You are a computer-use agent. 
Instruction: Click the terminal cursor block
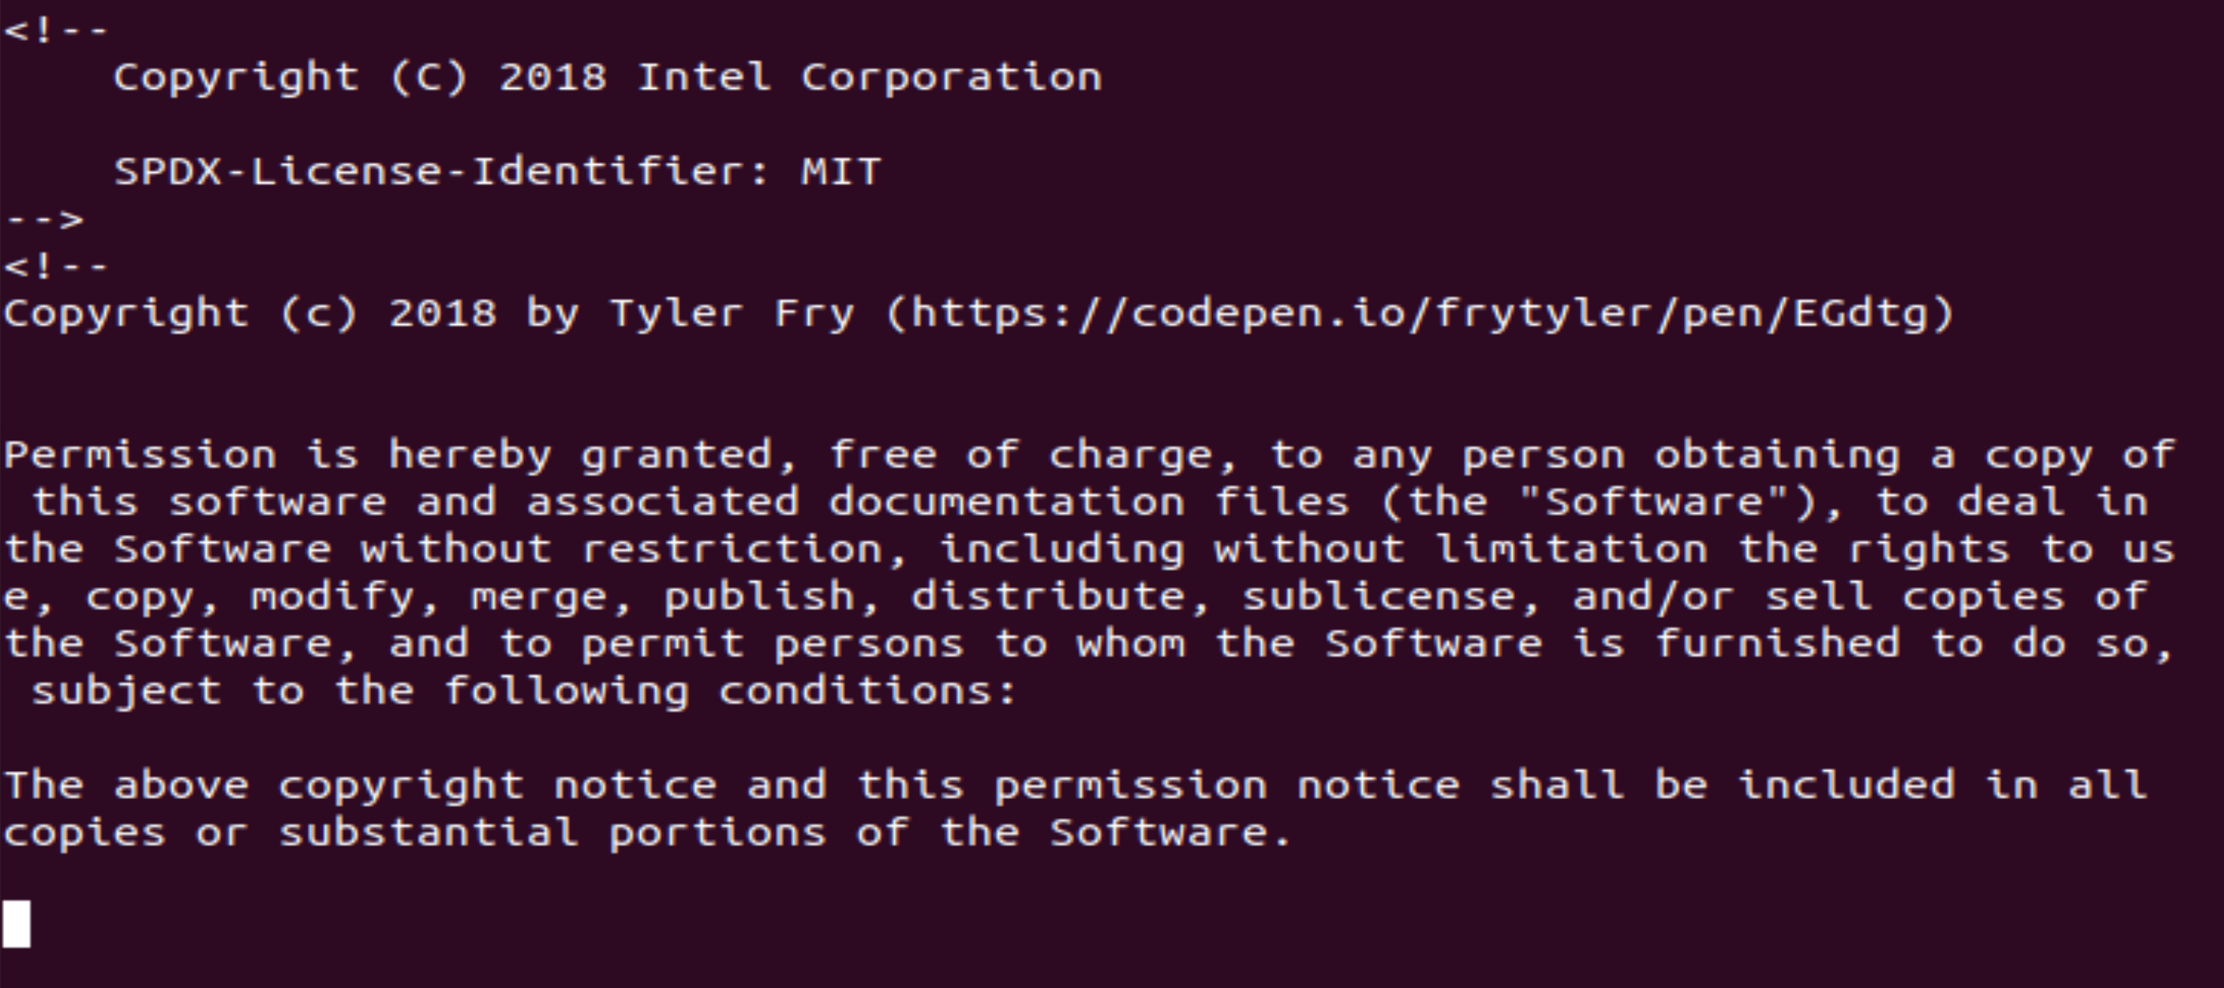coord(16,924)
